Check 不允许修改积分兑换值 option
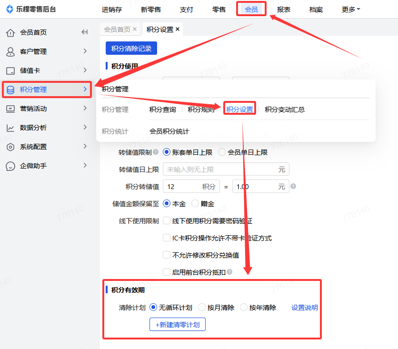The width and height of the screenshot is (398, 349). click(x=167, y=255)
